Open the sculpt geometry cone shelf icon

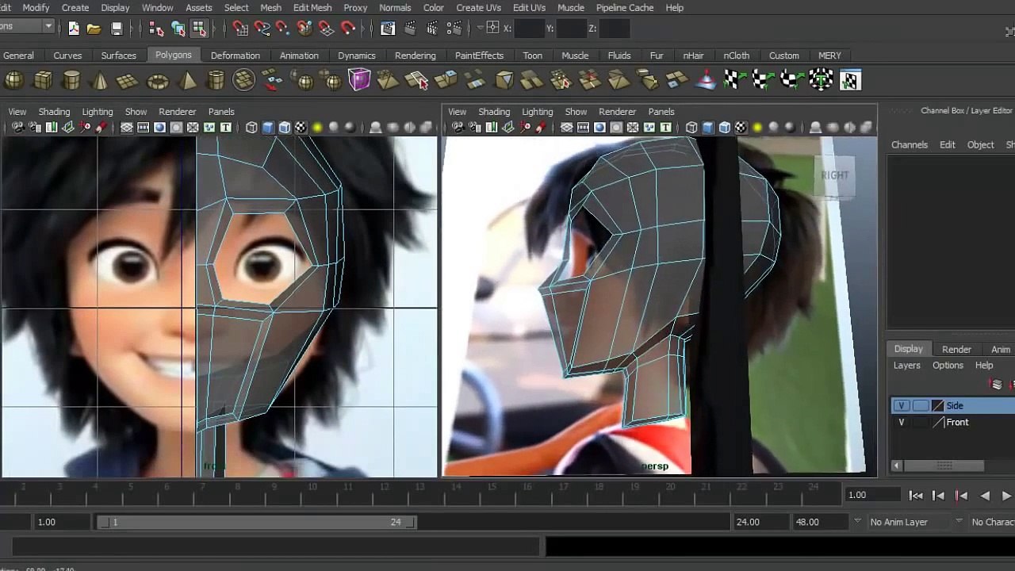point(705,80)
